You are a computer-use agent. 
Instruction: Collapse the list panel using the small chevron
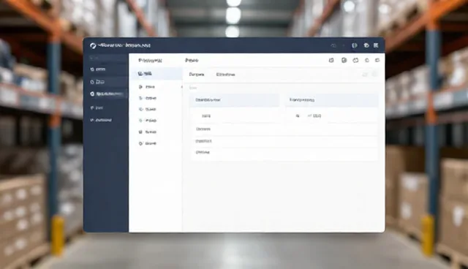click(181, 87)
